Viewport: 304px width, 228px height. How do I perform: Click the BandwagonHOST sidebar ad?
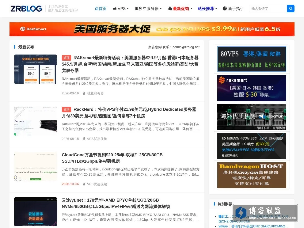click(x=252, y=175)
